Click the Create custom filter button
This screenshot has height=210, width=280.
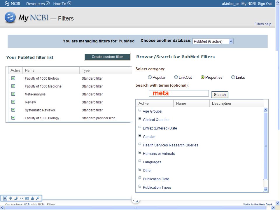pos(107,57)
